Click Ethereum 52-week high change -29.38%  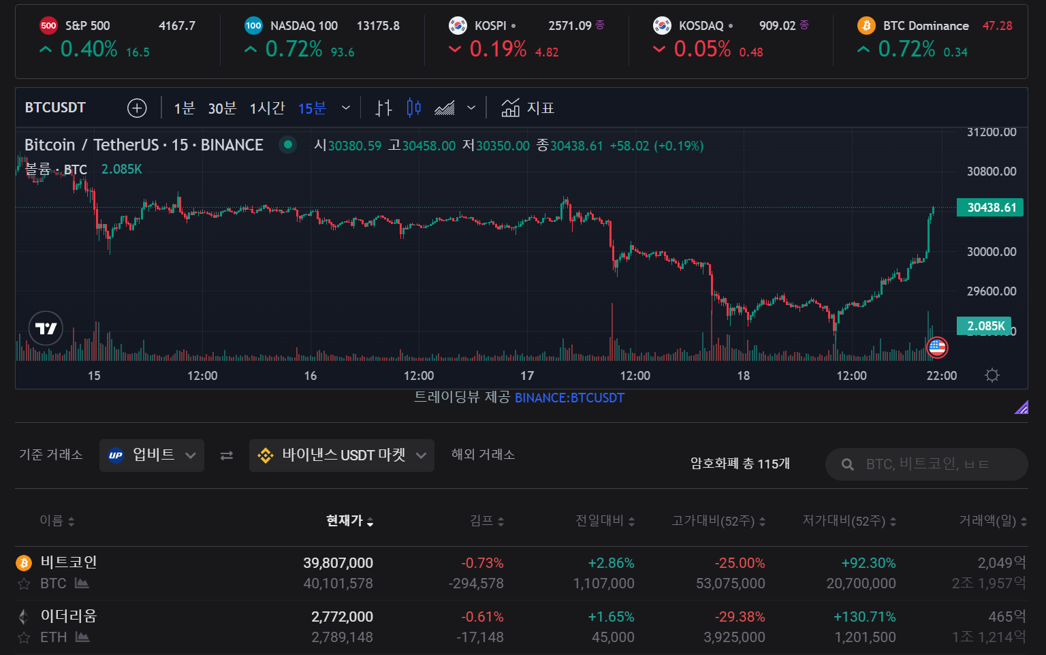coord(740,617)
